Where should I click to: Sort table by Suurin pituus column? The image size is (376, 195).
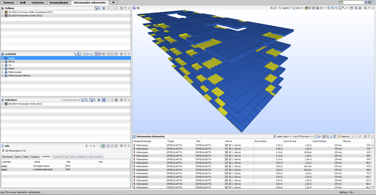pos(268,141)
